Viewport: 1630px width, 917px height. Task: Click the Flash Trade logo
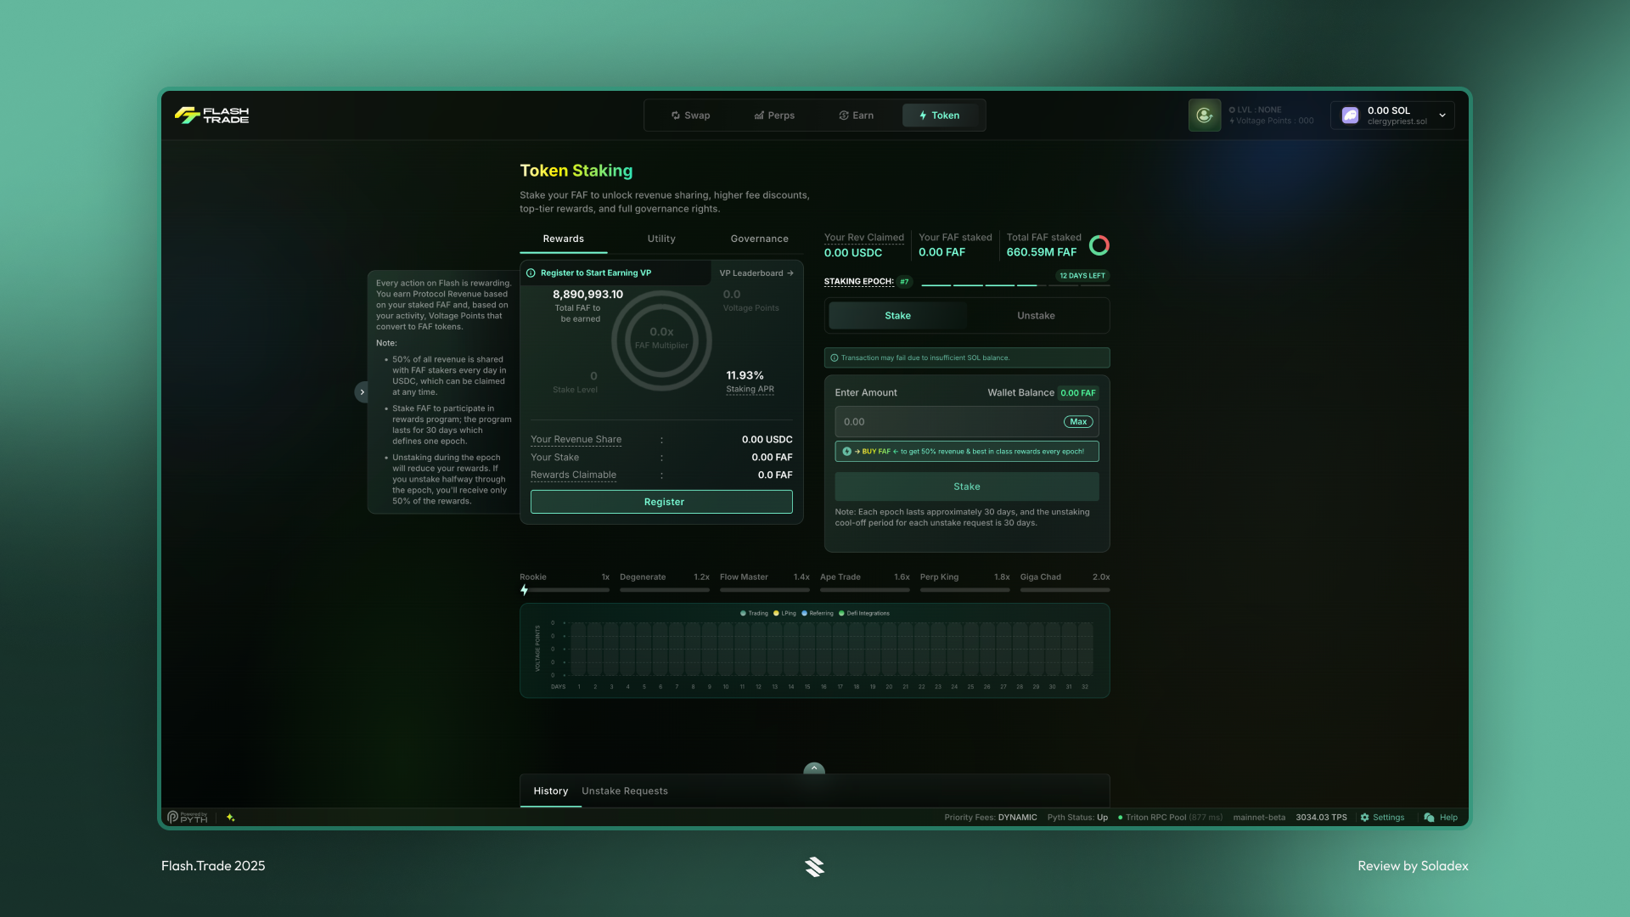click(x=211, y=115)
